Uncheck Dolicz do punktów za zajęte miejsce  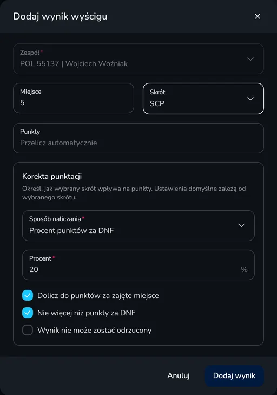pos(28,295)
